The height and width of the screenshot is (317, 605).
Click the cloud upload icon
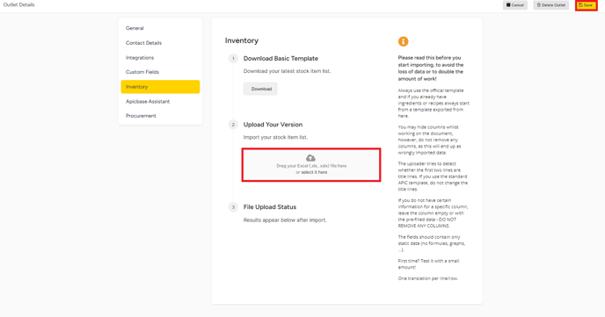pyautogui.click(x=310, y=158)
